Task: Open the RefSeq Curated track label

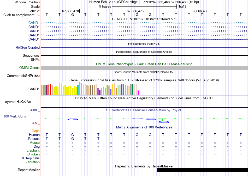Action: (28, 47)
